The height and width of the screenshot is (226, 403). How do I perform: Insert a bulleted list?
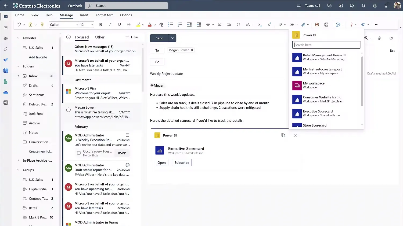pyautogui.click(x=170, y=24)
